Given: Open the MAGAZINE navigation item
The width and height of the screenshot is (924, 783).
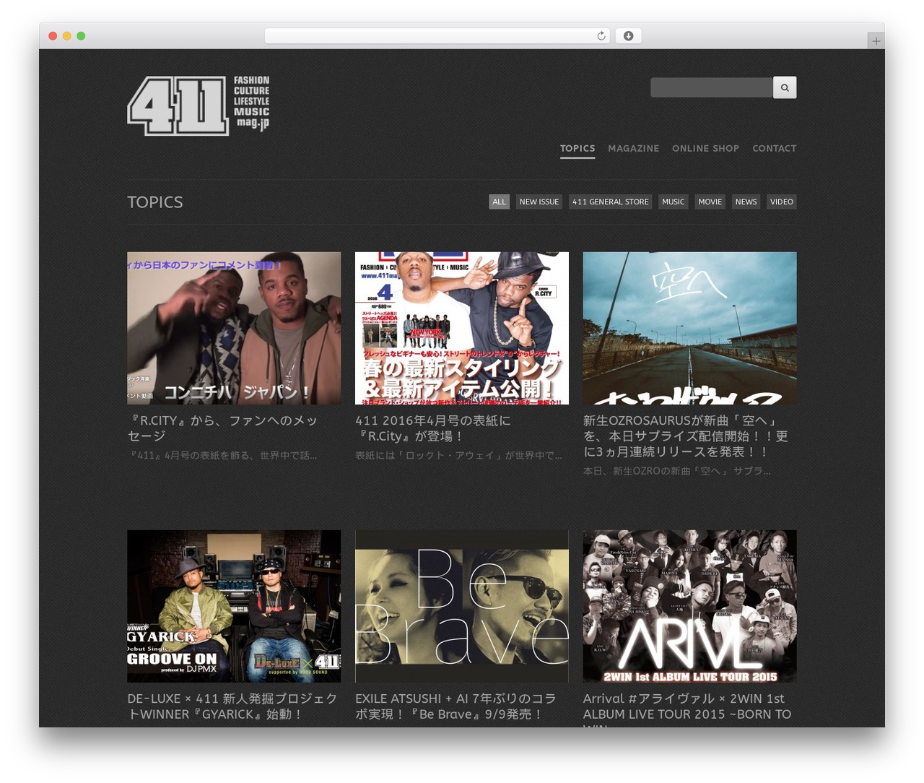Looking at the screenshot, I should 634,148.
